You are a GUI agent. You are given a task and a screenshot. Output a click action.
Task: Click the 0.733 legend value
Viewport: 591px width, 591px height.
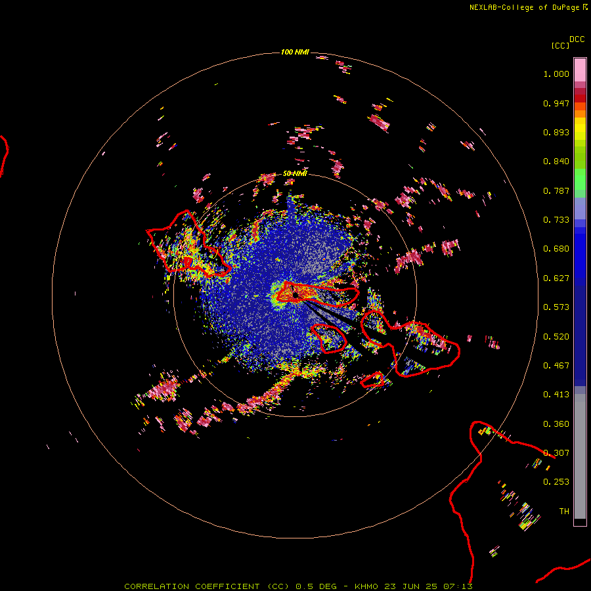coord(556,220)
